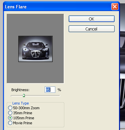Click the right end of the Brightness slider track
Viewport: 125px width, 130px height.
(x=59, y=96)
